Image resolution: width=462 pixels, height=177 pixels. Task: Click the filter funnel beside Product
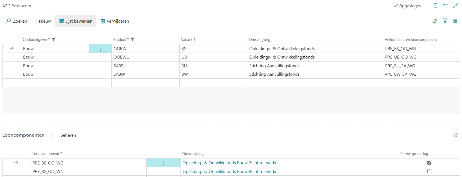(132, 39)
